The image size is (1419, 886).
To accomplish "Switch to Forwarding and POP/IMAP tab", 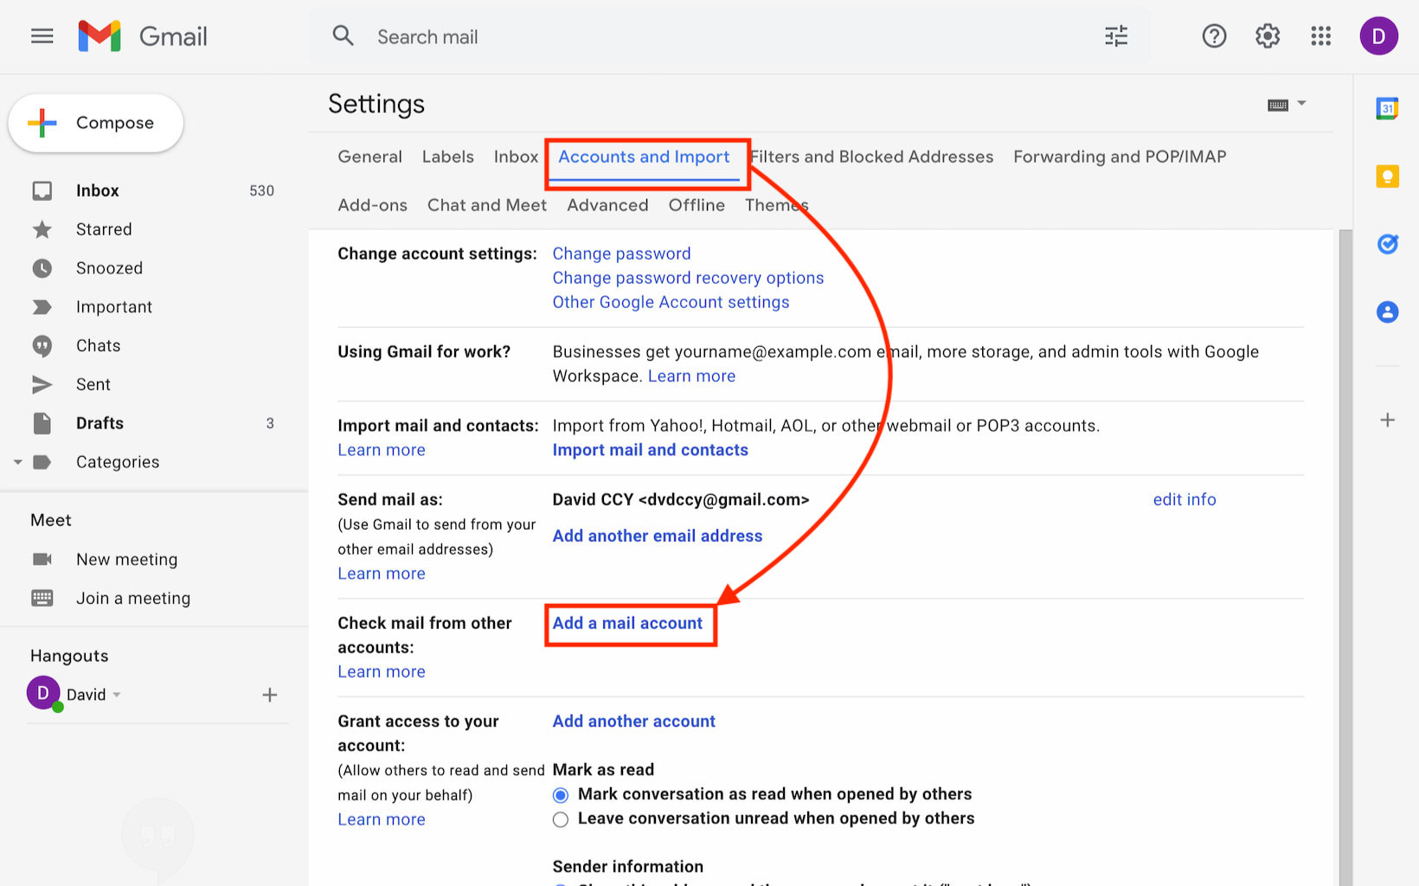I will (1119, 157).
